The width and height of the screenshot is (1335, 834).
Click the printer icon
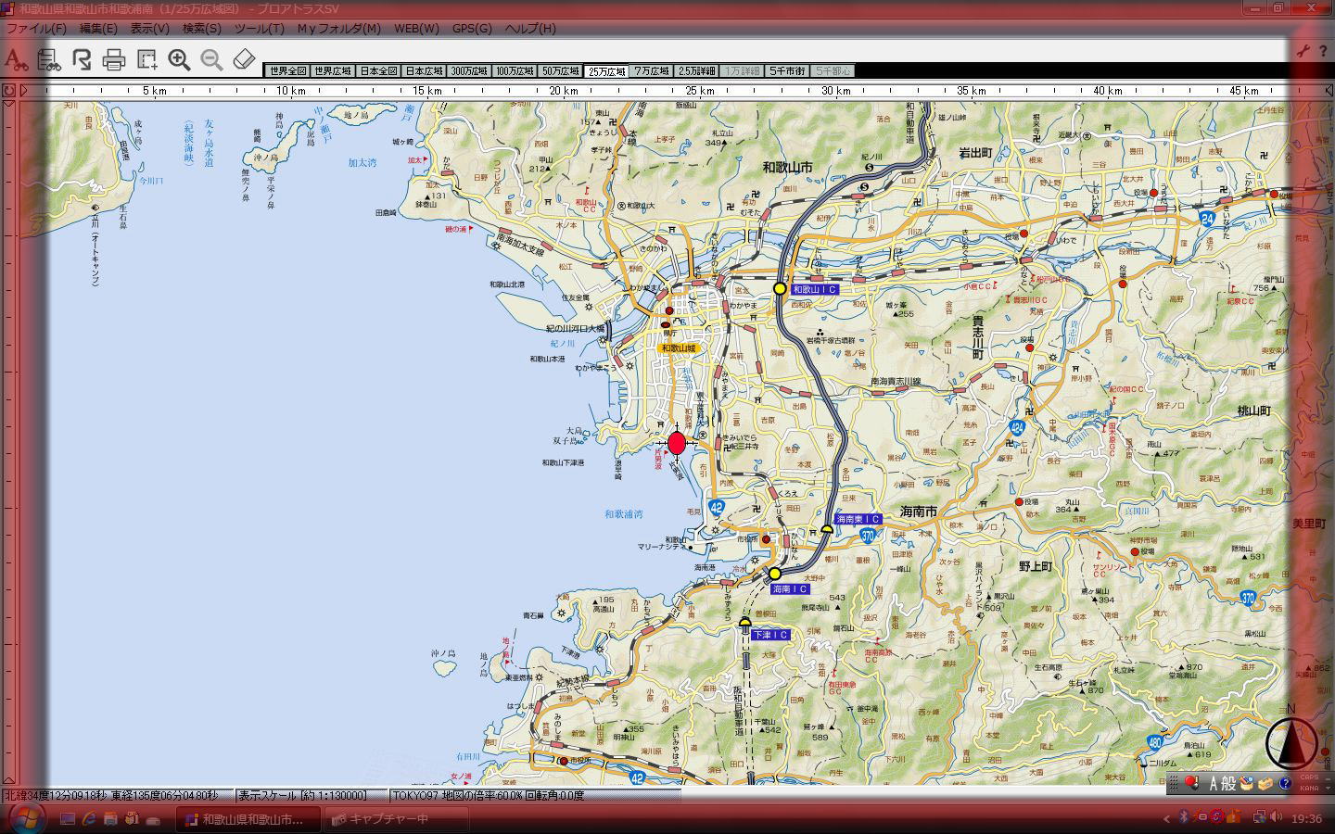coord(114,61)
